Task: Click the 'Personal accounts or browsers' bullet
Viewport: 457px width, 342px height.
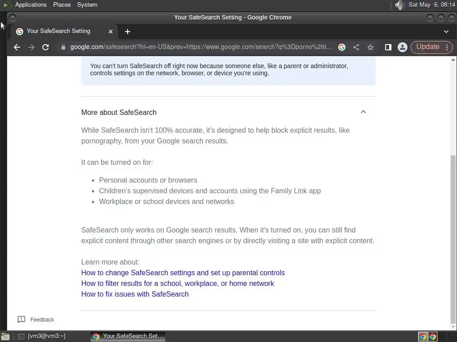Action: pos(148,180)
